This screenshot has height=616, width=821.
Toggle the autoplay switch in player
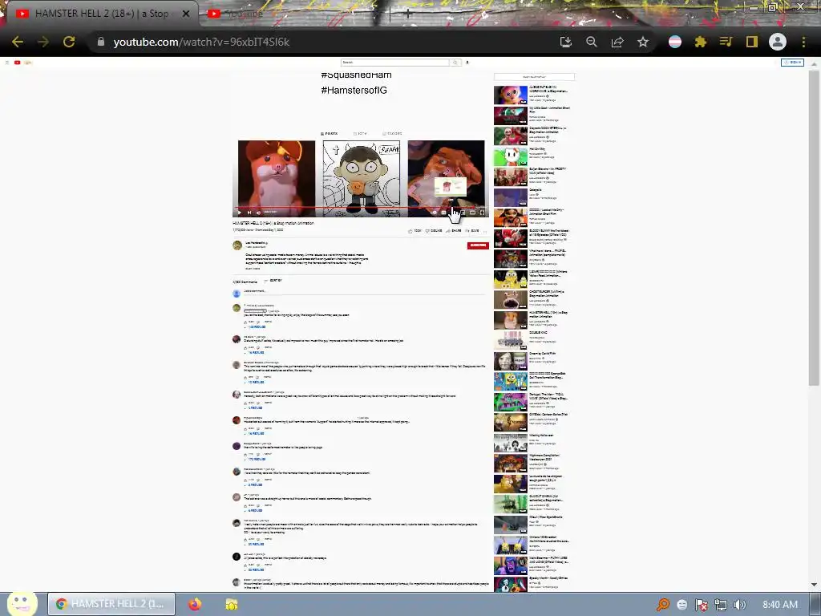434,212
